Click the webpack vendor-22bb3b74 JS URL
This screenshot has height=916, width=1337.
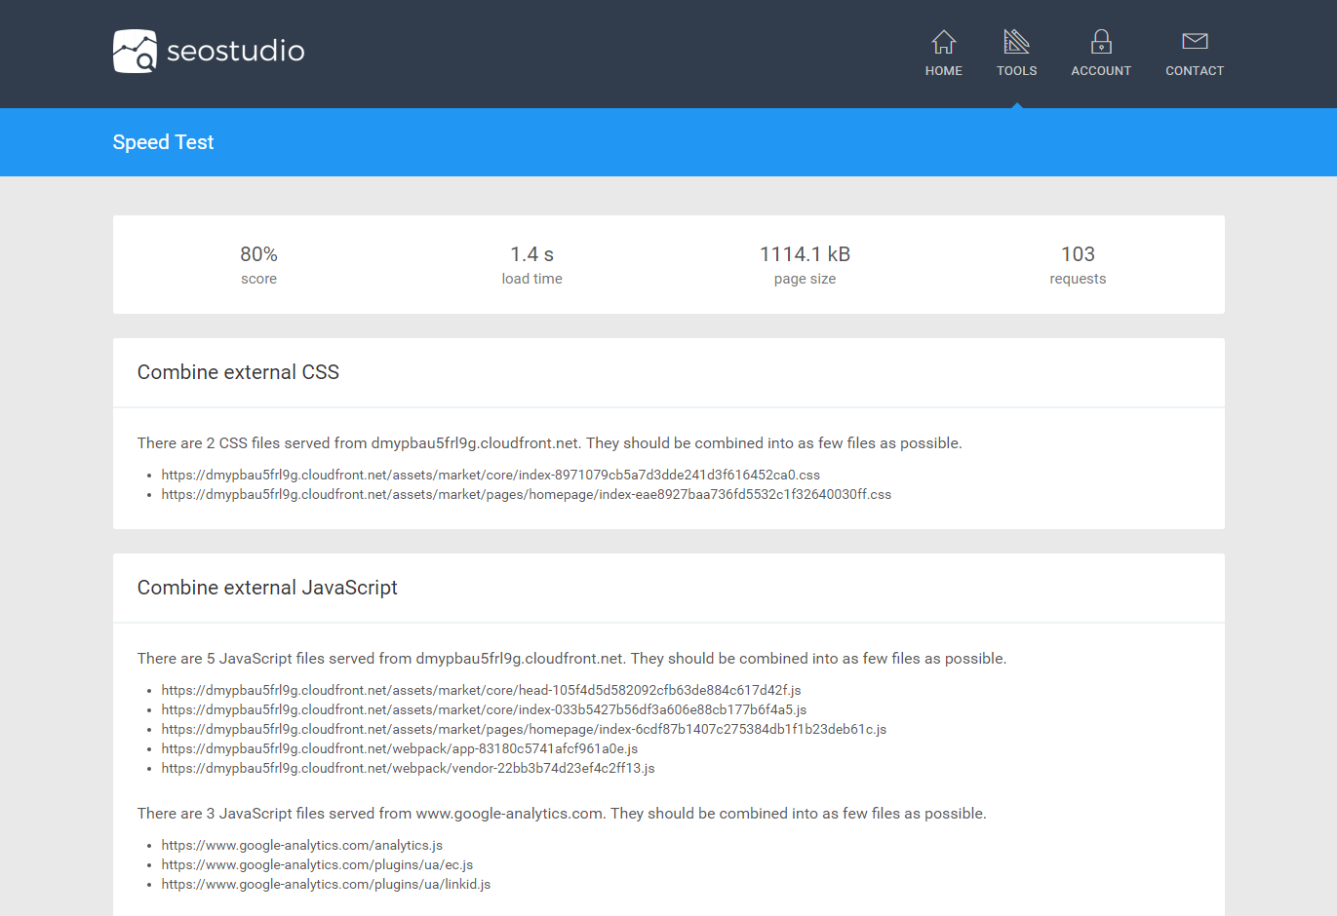(x=408, y=768)
